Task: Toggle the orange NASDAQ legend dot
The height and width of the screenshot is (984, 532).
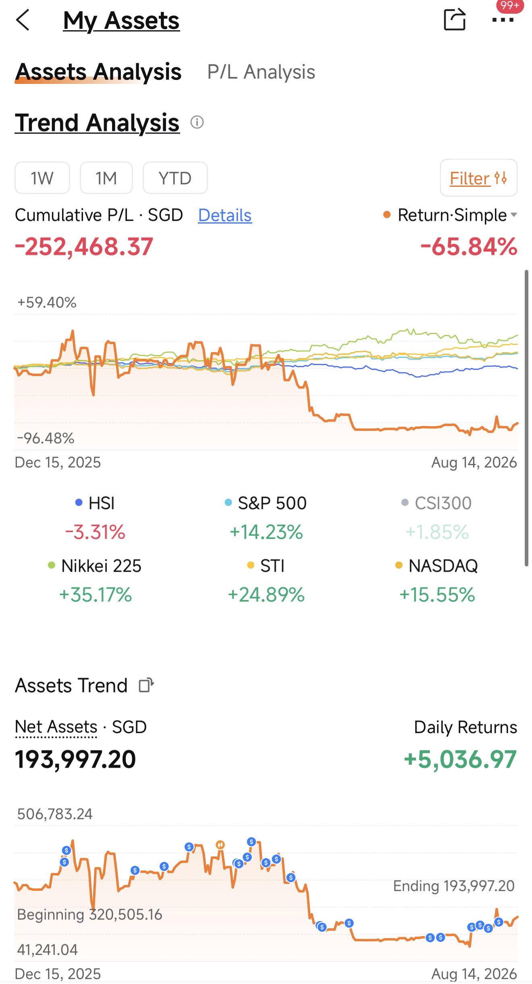Action: pos(399,566)
